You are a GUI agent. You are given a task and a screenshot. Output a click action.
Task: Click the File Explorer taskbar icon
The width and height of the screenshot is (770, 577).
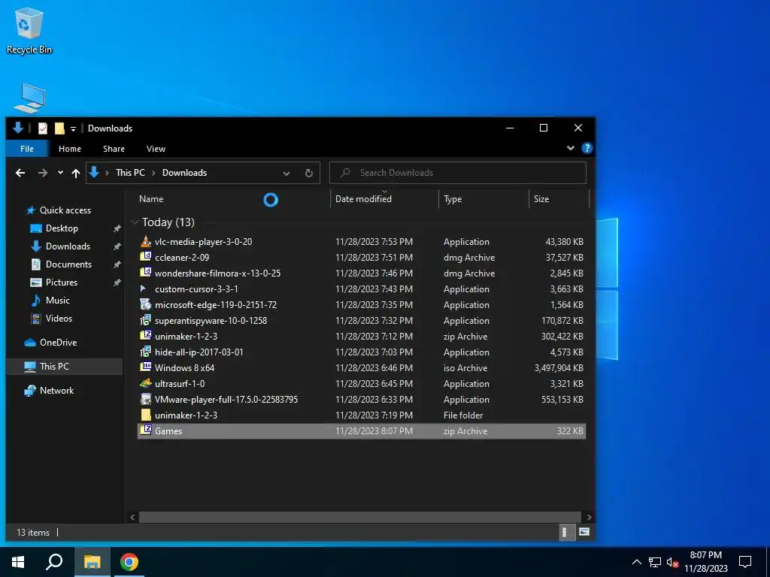click(x=92, y=562)
